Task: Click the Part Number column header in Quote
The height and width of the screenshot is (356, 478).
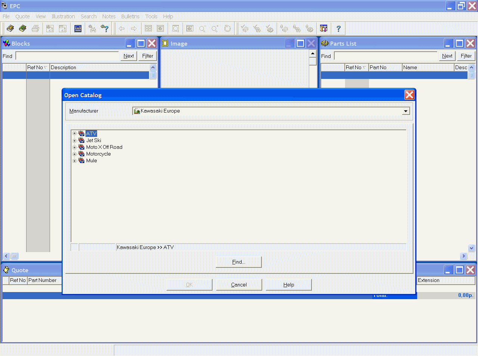Action: coord(44,280)
